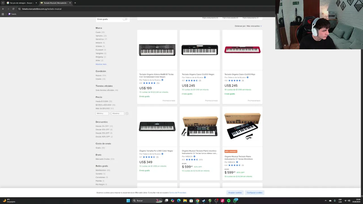This screenshot has width=363, height=204.
Task: Open 'Centro de Privacidad' link
Action: pyautogui.click(x=178, y=193)
